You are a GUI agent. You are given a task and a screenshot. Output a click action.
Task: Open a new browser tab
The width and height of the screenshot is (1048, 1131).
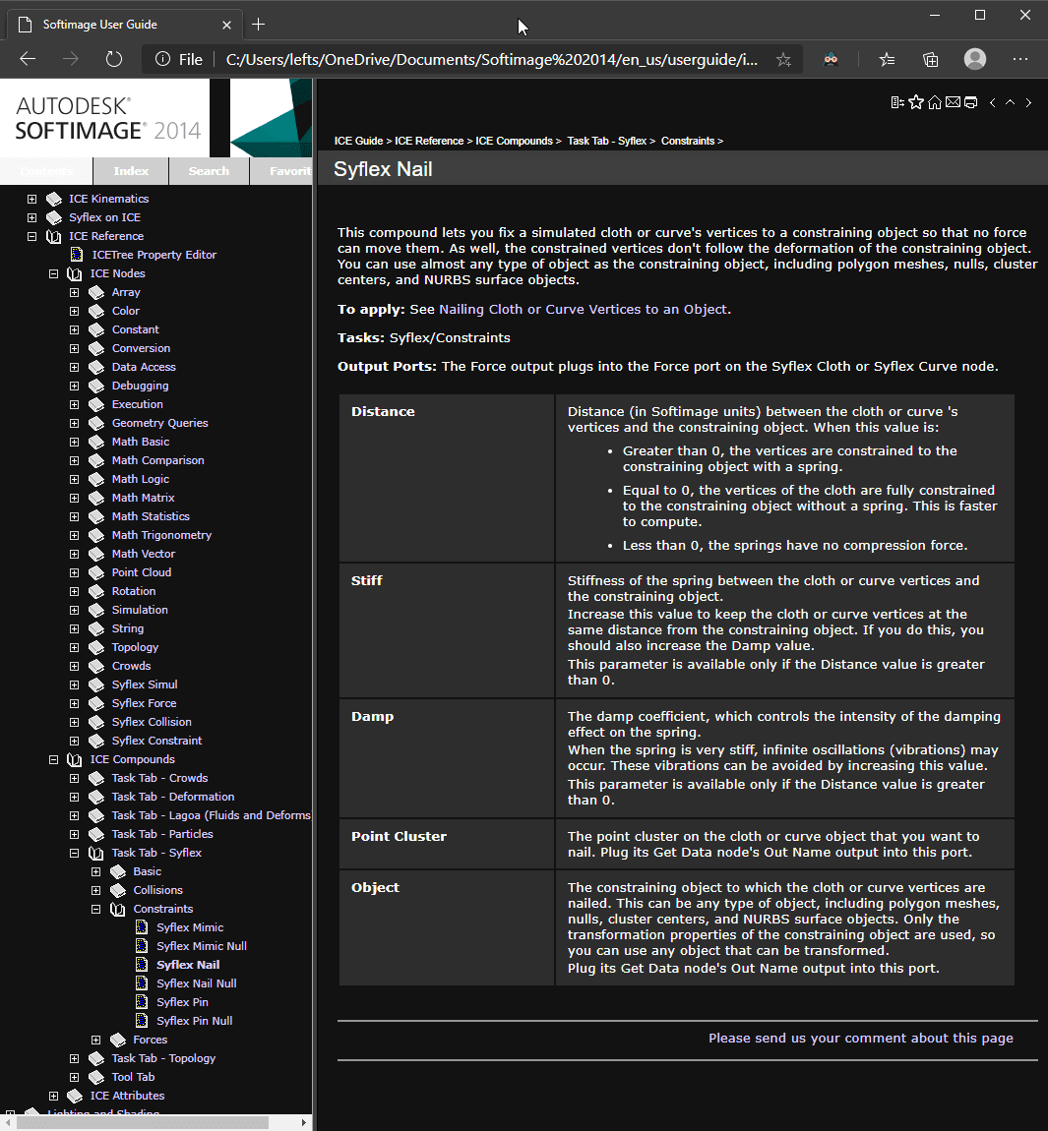pyautogui.click(x=259, y=25)
